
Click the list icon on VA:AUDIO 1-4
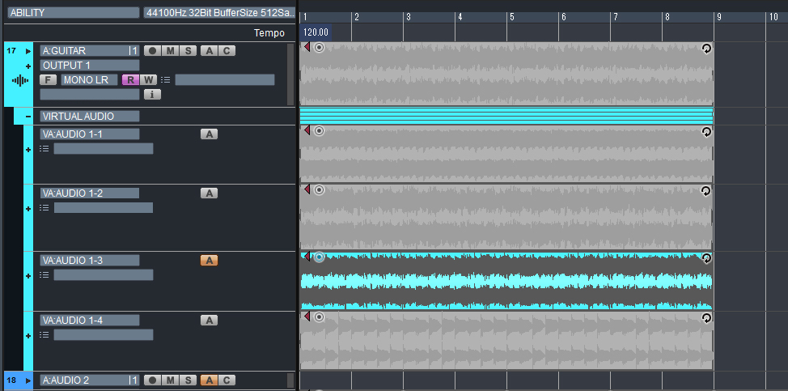click(44, 334)
